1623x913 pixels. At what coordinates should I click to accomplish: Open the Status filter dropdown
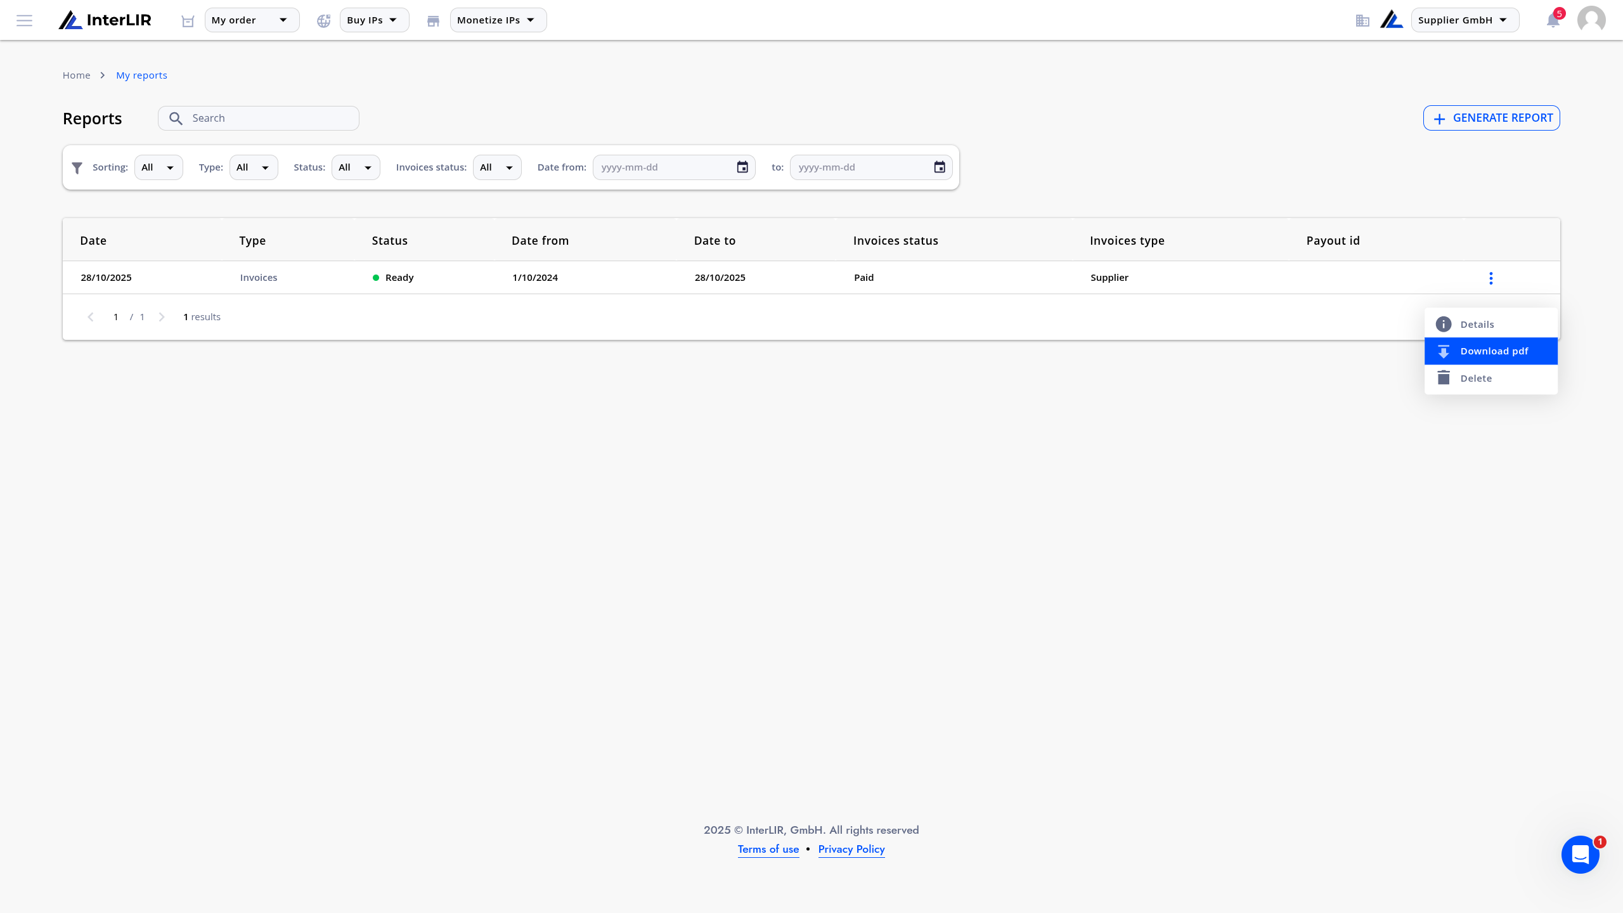point(356,167)
